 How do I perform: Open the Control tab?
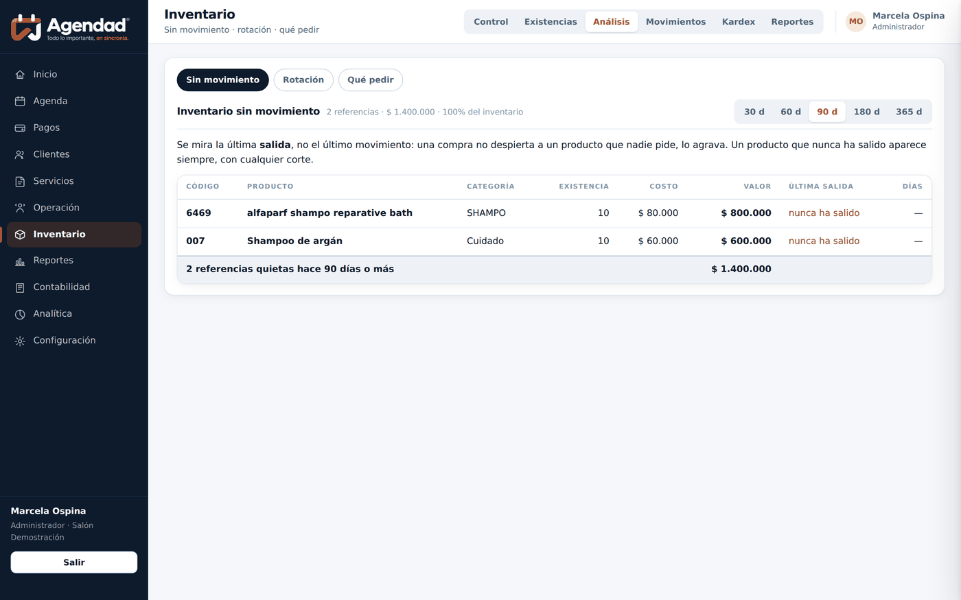point(491,22)
